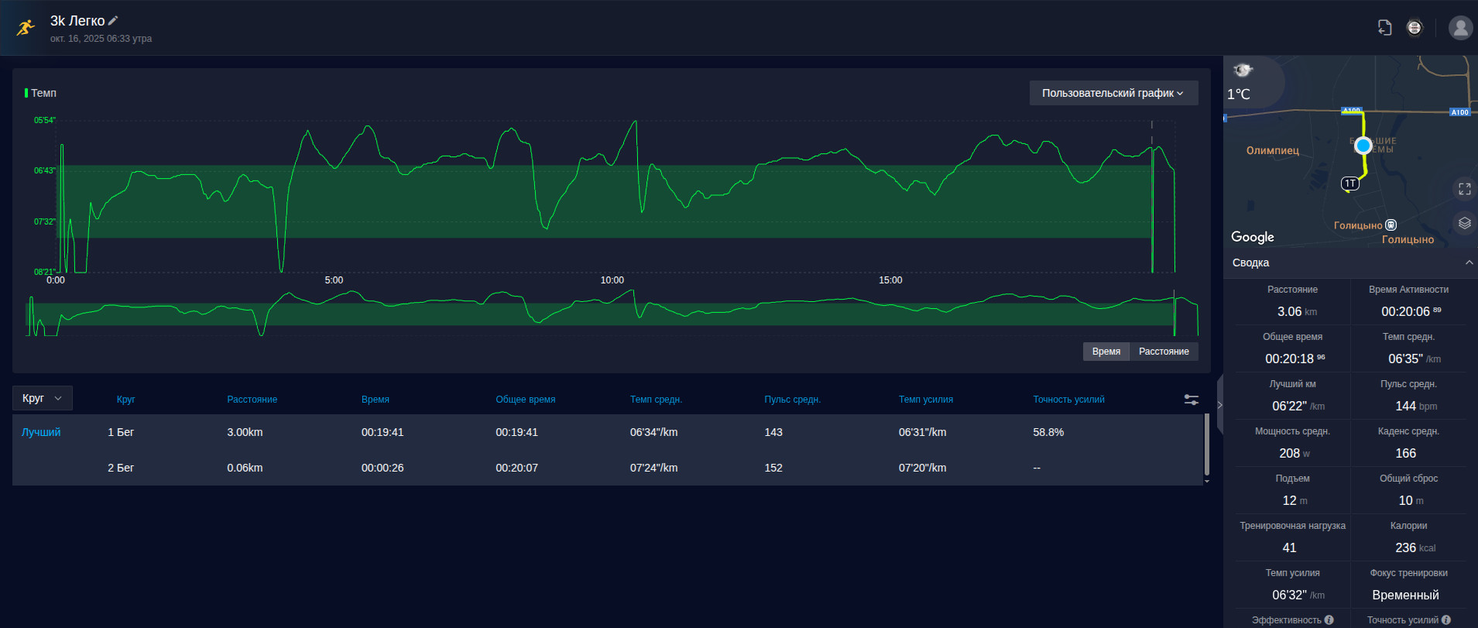Click the pencil icon to rename activity
Screen dimensions: 1478x628
point(113,21)
